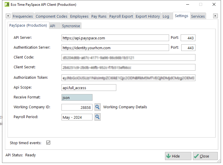Select the PaySpace (Production) sub-tab

coord(28,25)
